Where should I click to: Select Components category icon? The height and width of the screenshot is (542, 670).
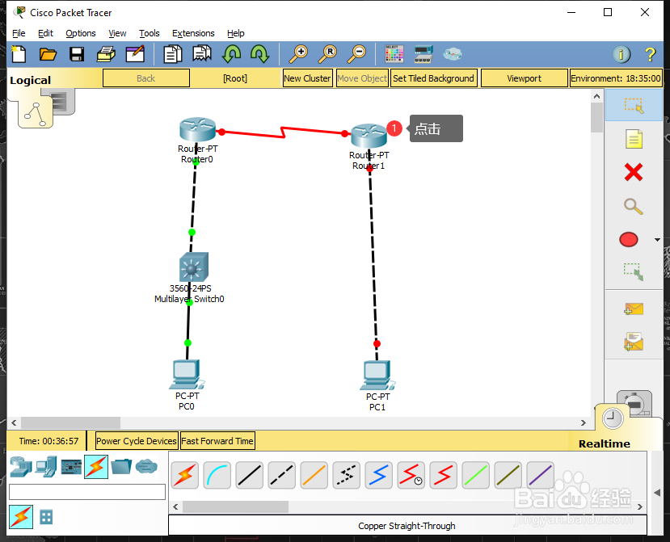coord(71,467)
